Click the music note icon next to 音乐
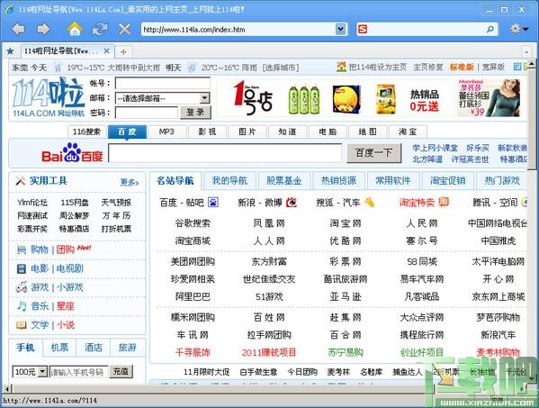Viewport: 539px width, 408px height. (22, 306)
